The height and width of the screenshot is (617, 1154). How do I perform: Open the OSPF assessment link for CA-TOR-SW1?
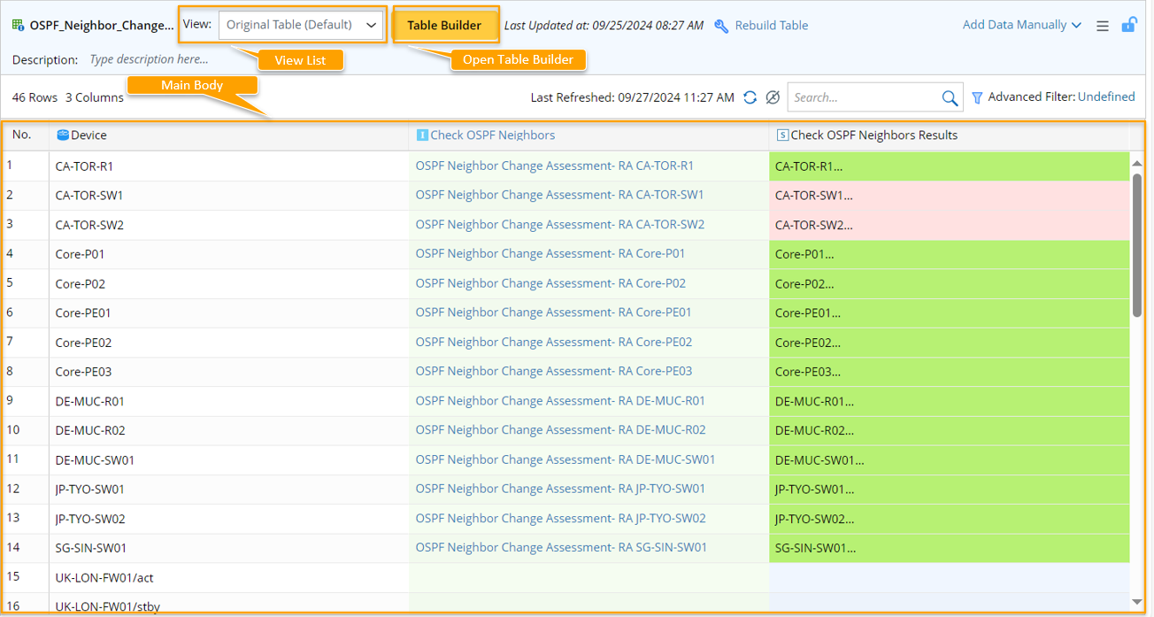559,195
